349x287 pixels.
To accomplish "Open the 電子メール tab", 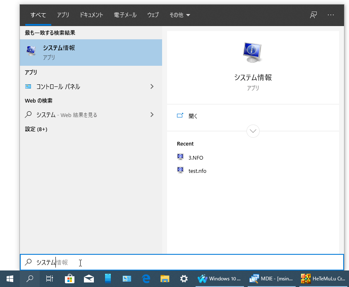I will pyautogui.click(x=125, y=15).
